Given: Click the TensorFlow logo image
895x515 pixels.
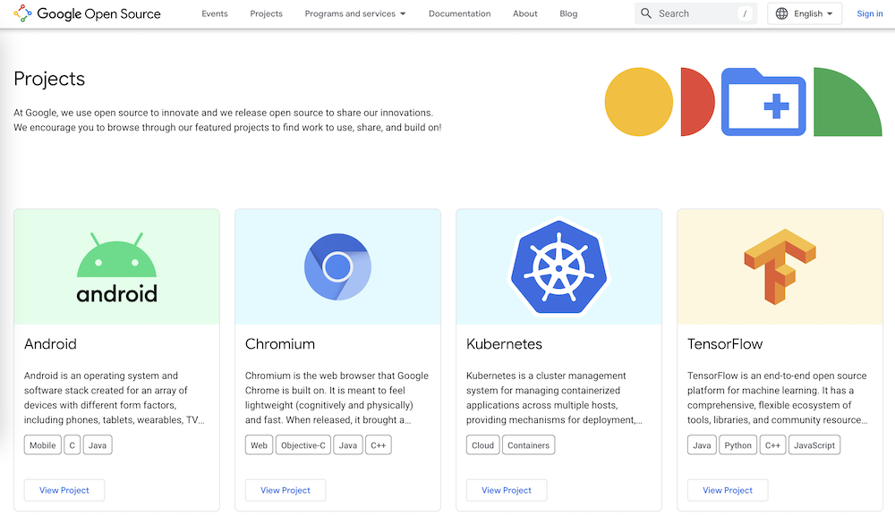Looking at the screenshot, I should [780, 267].
